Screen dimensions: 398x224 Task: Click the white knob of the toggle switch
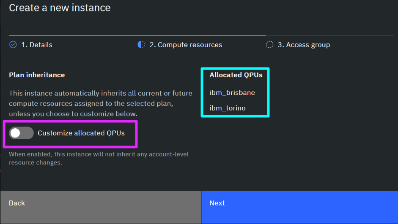click(x=15, y=133)
